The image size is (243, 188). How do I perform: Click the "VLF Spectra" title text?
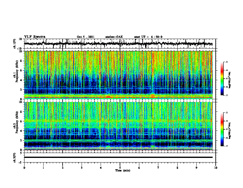35,37
